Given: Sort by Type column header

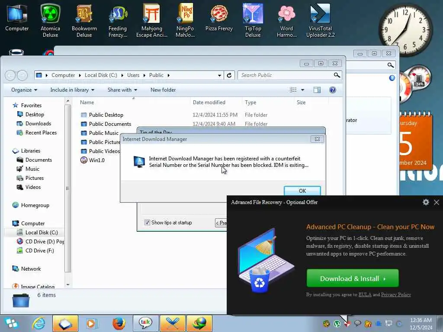Looking at the screenshot, I should 267,102.
